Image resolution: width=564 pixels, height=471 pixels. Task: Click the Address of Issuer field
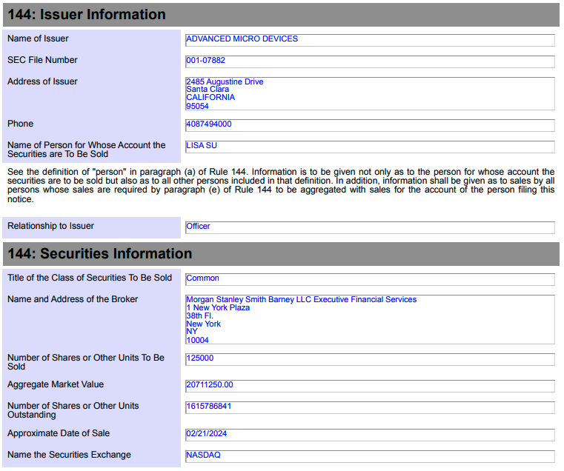370,94
